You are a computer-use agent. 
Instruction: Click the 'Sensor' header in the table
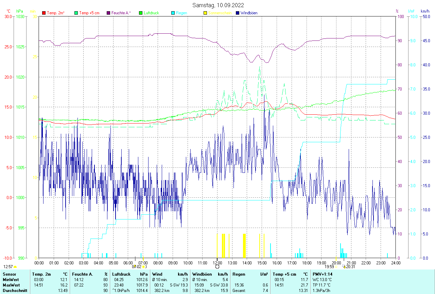point(9,274)
